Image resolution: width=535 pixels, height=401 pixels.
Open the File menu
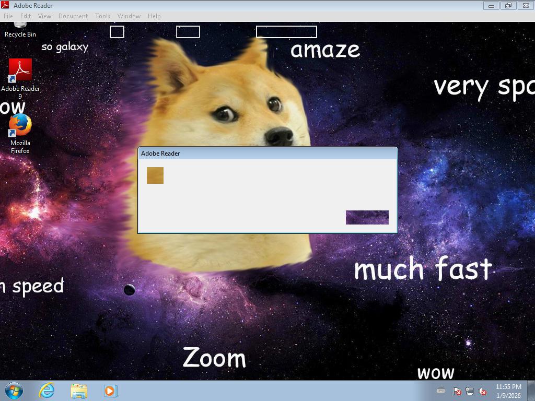8,16
